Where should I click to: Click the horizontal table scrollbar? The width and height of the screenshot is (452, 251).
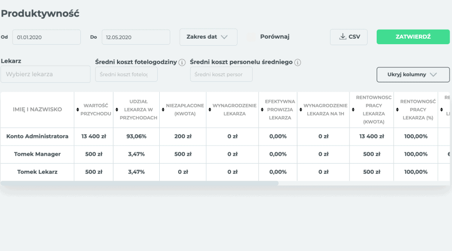140,183
